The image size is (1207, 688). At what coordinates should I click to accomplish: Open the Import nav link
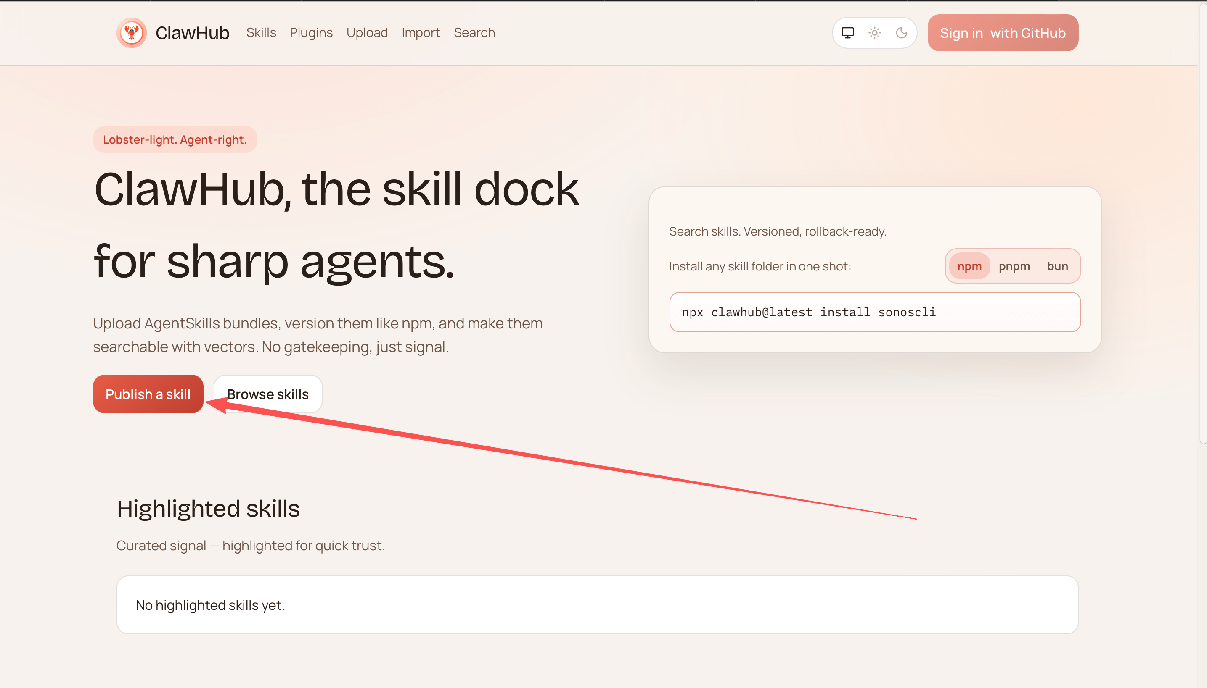click(x=420, y=33)
